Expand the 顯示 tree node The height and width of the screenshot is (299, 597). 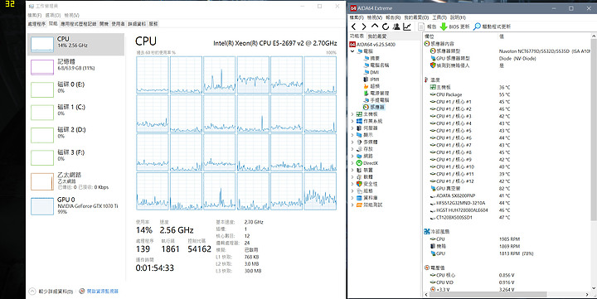352,135
